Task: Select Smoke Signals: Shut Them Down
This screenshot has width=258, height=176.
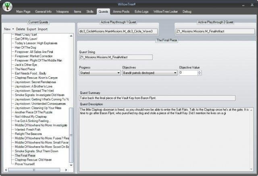Action: (x=37, y=151)
